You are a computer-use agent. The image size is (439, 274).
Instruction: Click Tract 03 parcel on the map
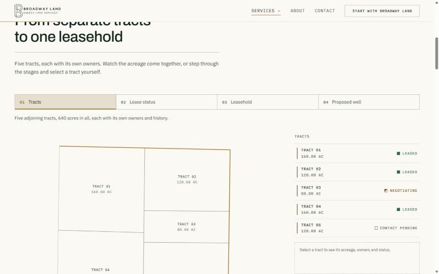(187, 227)
